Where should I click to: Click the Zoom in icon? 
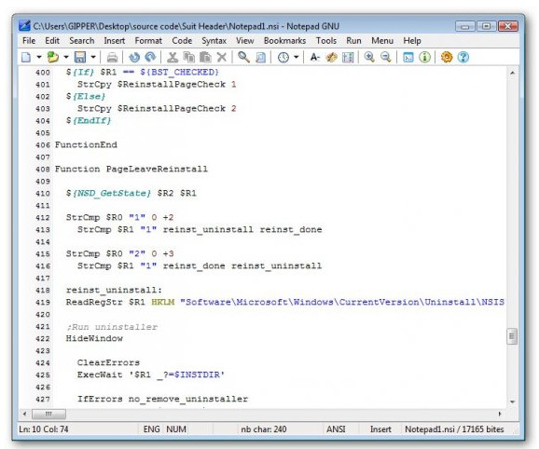369,57
